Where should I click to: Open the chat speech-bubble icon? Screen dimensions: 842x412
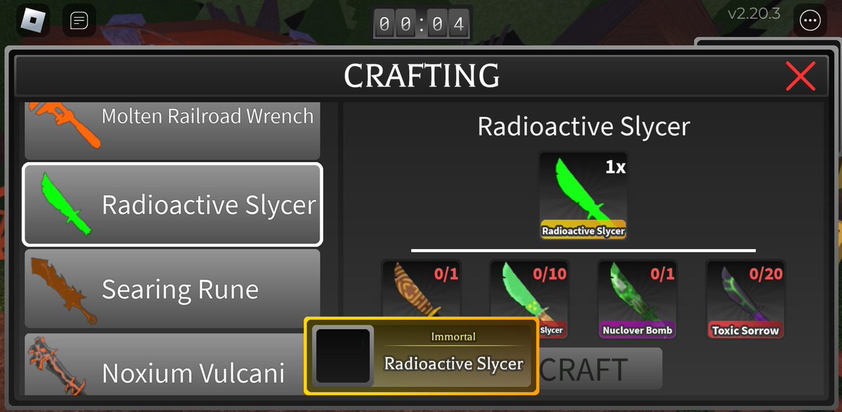79,21
